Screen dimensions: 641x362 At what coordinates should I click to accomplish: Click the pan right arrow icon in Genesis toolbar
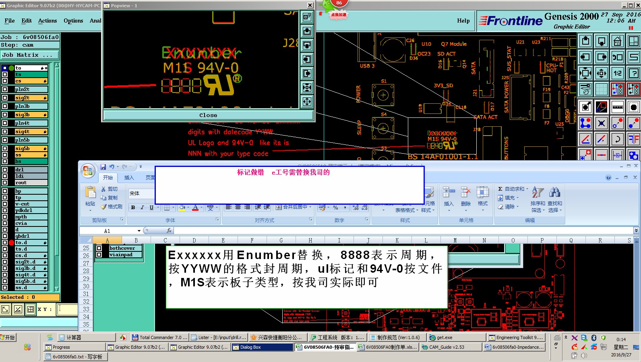point(602,57)
